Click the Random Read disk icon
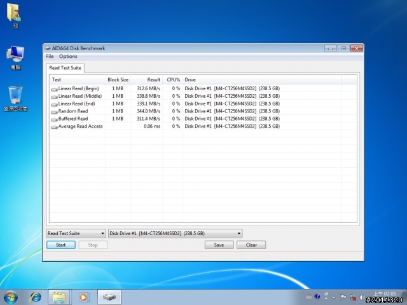This screenshot has width=407, height=305. click(54, 112)
